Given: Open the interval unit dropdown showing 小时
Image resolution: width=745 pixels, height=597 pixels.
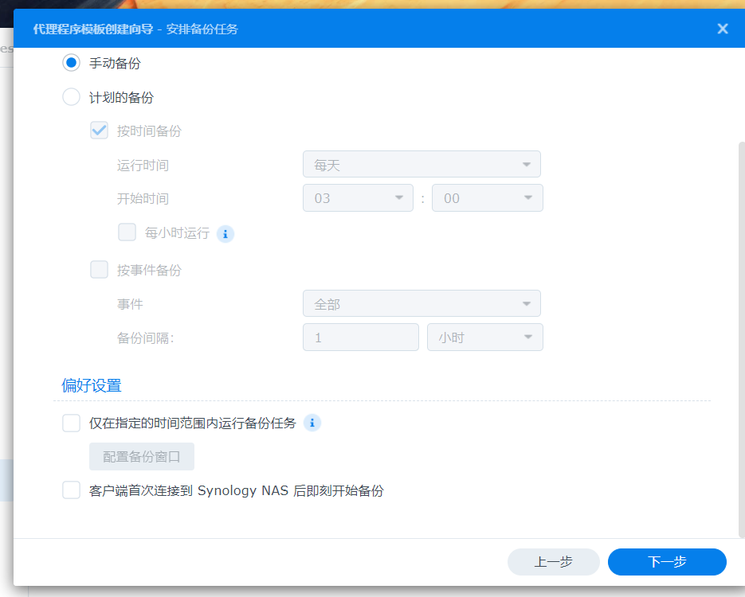Looking at the screenshot, I should pos(485,337).
